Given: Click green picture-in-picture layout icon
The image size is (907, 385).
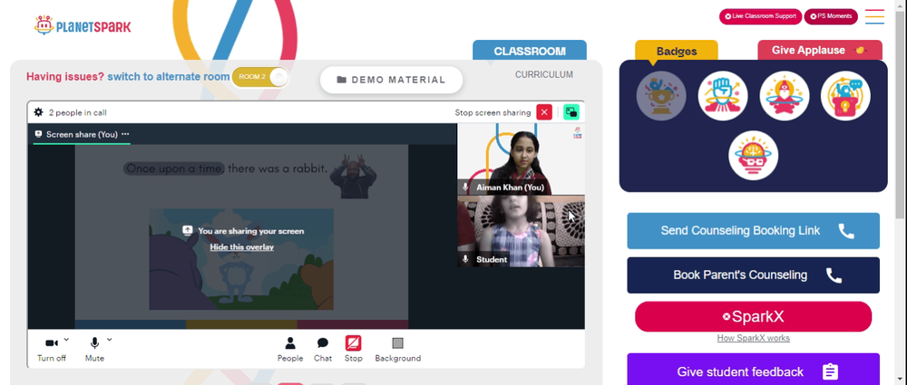Looking at the screenshot, I should click(571, 112).
